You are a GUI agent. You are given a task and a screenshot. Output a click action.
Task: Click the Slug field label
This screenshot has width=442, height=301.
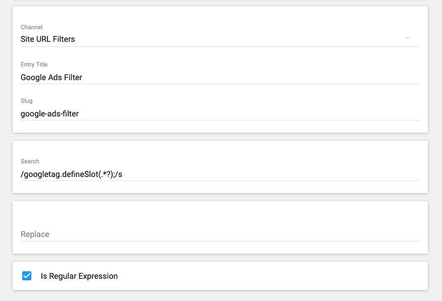coord(27,101)
